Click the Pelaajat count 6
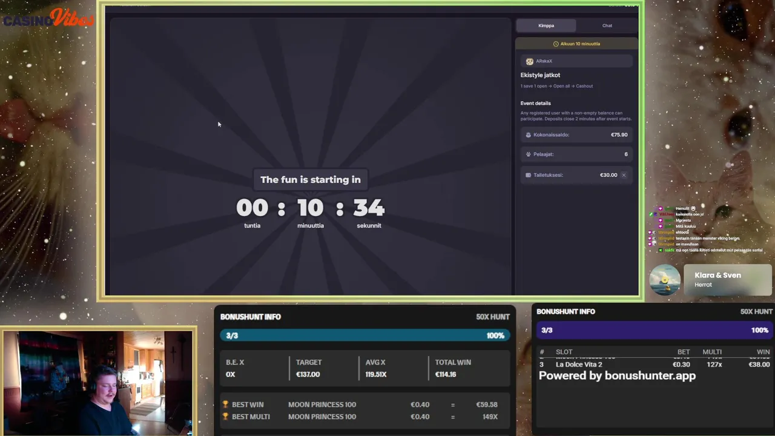Viewport: 775px width, 436px height. [626, 154]
